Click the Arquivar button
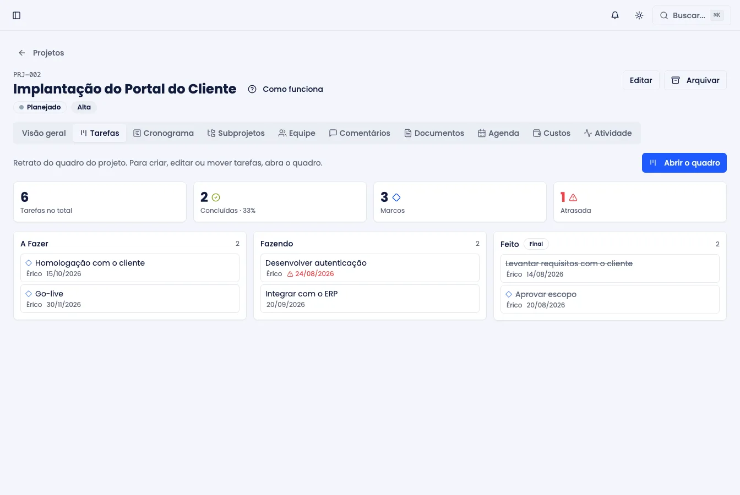The height and width of the screenshot is (495, 740). (x=695, y=80)
